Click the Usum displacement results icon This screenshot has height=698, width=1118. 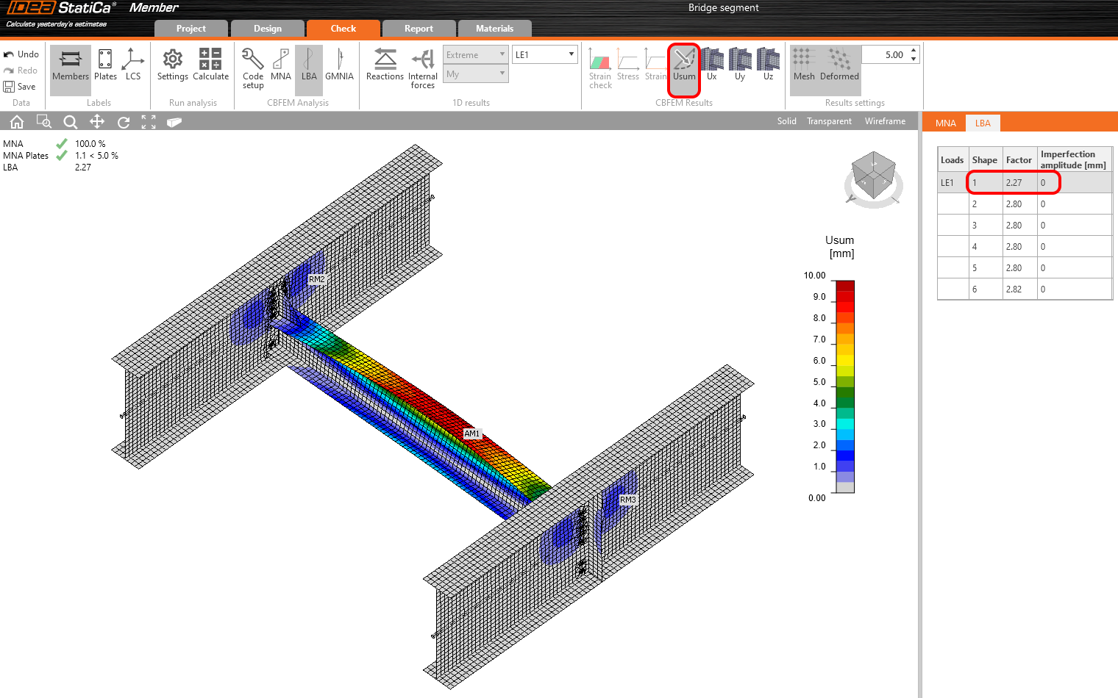(683, 65)
